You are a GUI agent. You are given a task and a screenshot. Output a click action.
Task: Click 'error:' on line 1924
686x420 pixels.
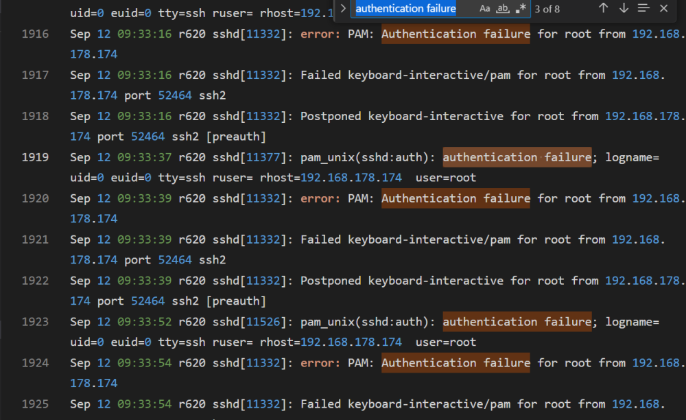[320, 363]
